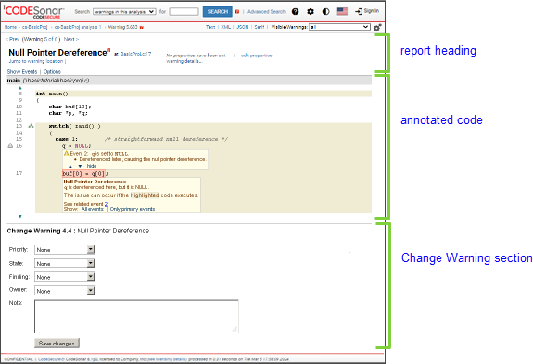Show All events
This screenshot has width=533, height=364.
pos(93,209)
